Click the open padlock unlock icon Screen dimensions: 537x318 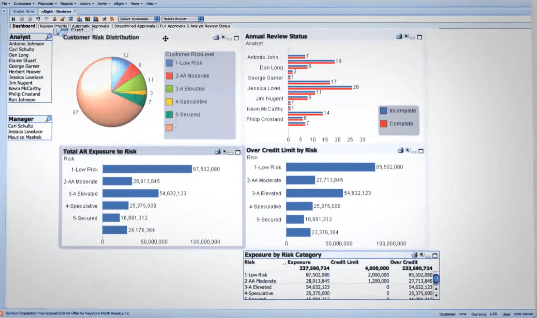[x=63, y=19]
